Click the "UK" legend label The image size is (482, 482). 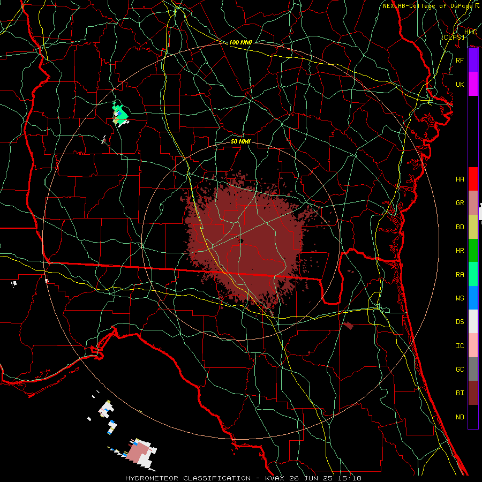(x=460, y=84)
